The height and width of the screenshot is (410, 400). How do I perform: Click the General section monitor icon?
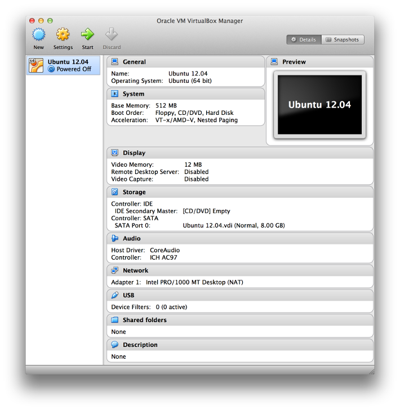pyautogui.click(x=114, y=62)
